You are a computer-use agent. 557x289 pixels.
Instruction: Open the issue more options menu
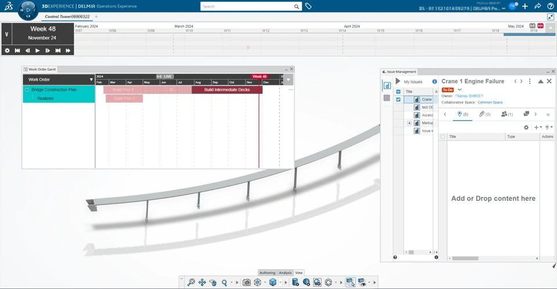[530, 81]
